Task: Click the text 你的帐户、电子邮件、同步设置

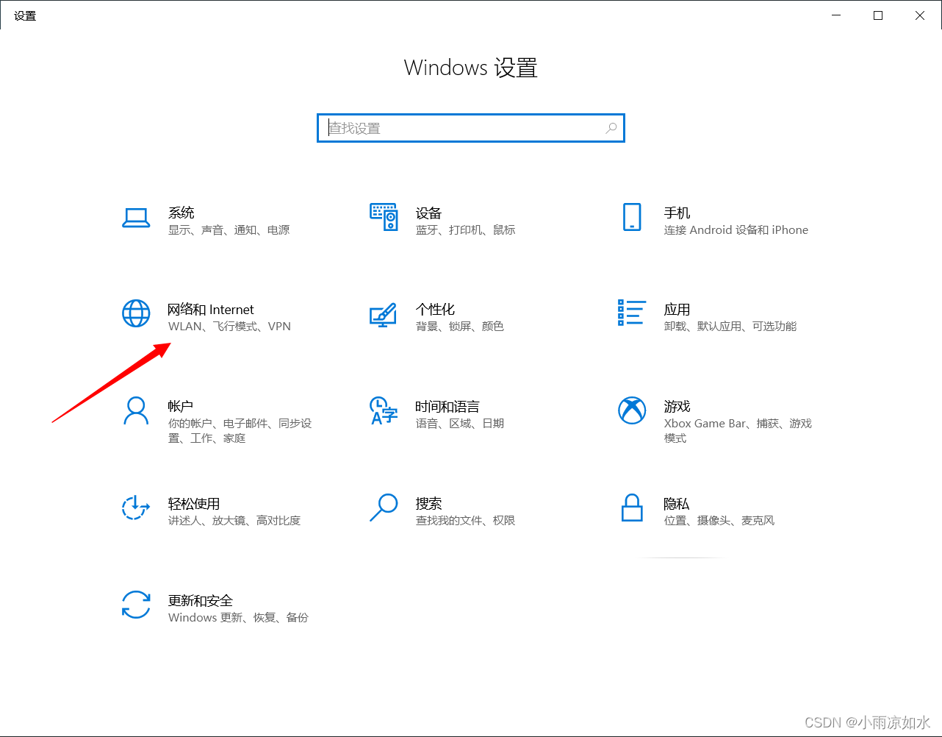Action: (x=240, y=431)
